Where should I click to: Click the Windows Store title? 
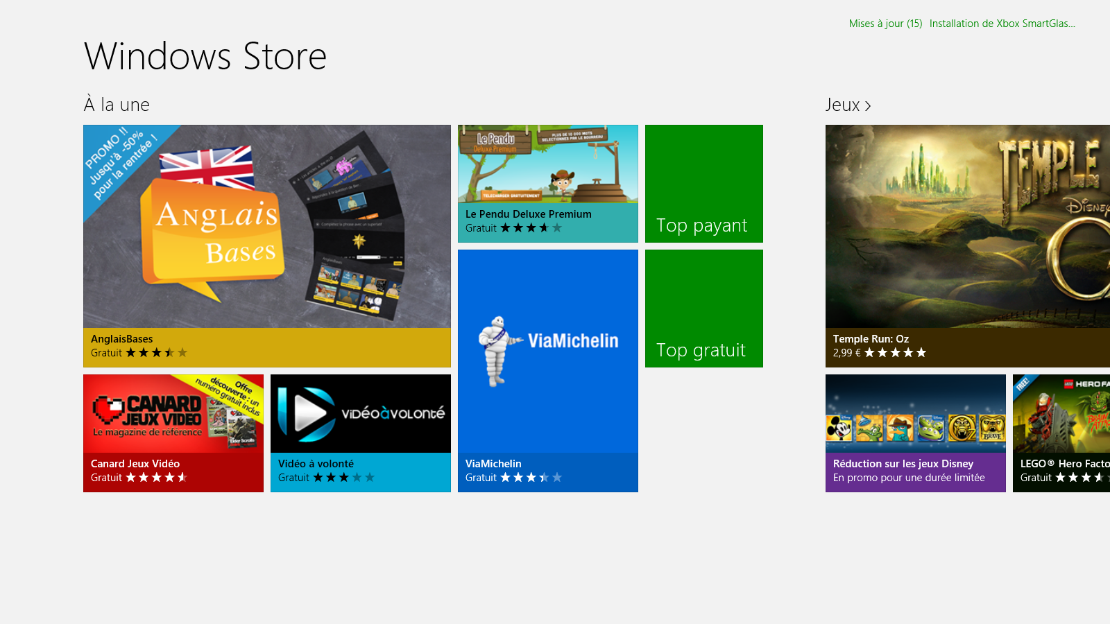click(x=205, y=56)
